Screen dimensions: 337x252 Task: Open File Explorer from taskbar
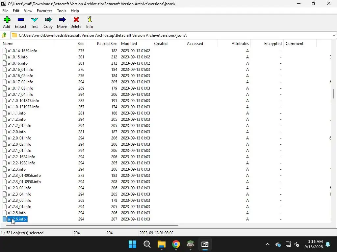pyautogui.click(x=161, y=244)
